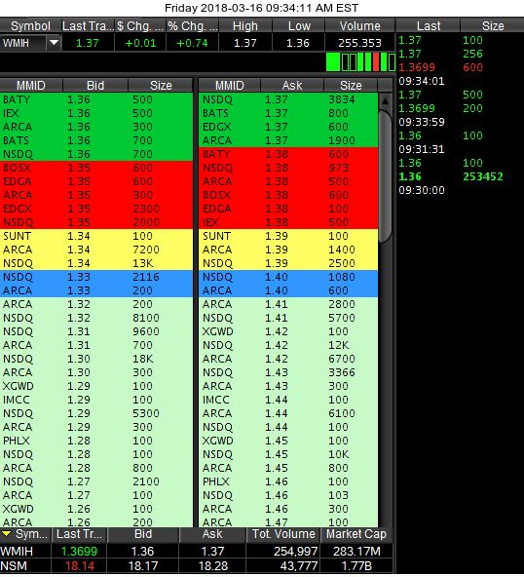This screenshot has height=577, width=524.
Task: Click the PHLX ask at 1.46
Action: pos(288,481)
